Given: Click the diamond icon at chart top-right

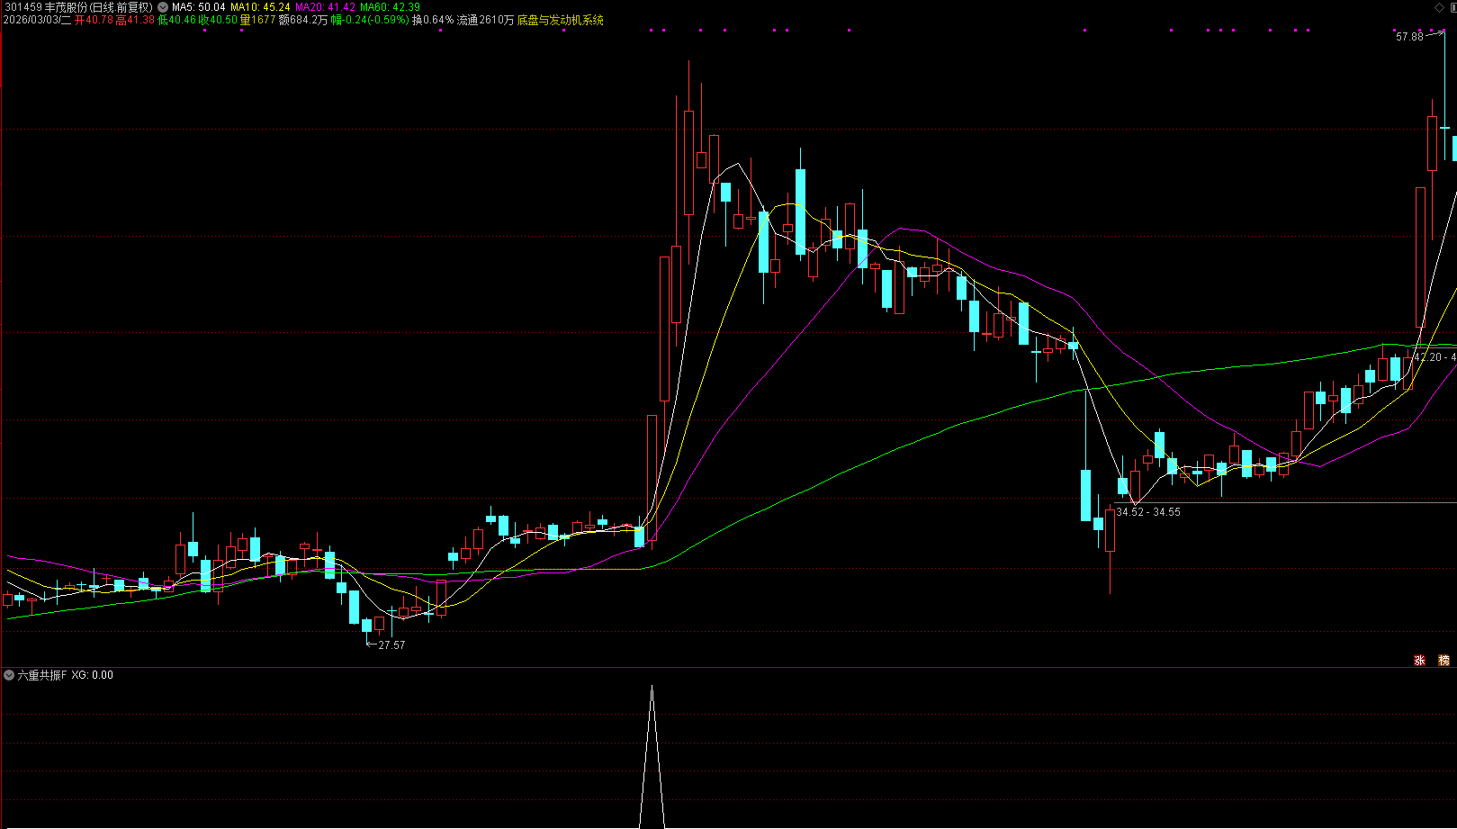Looking at the screenshot, I should (x=1437, y=6).
